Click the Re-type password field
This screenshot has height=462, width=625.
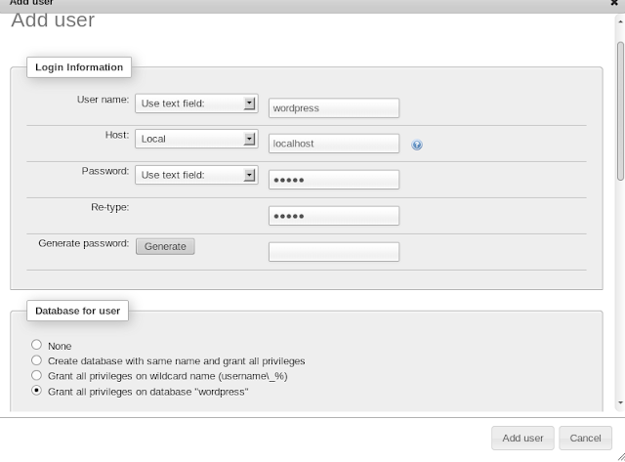(334, 216)
